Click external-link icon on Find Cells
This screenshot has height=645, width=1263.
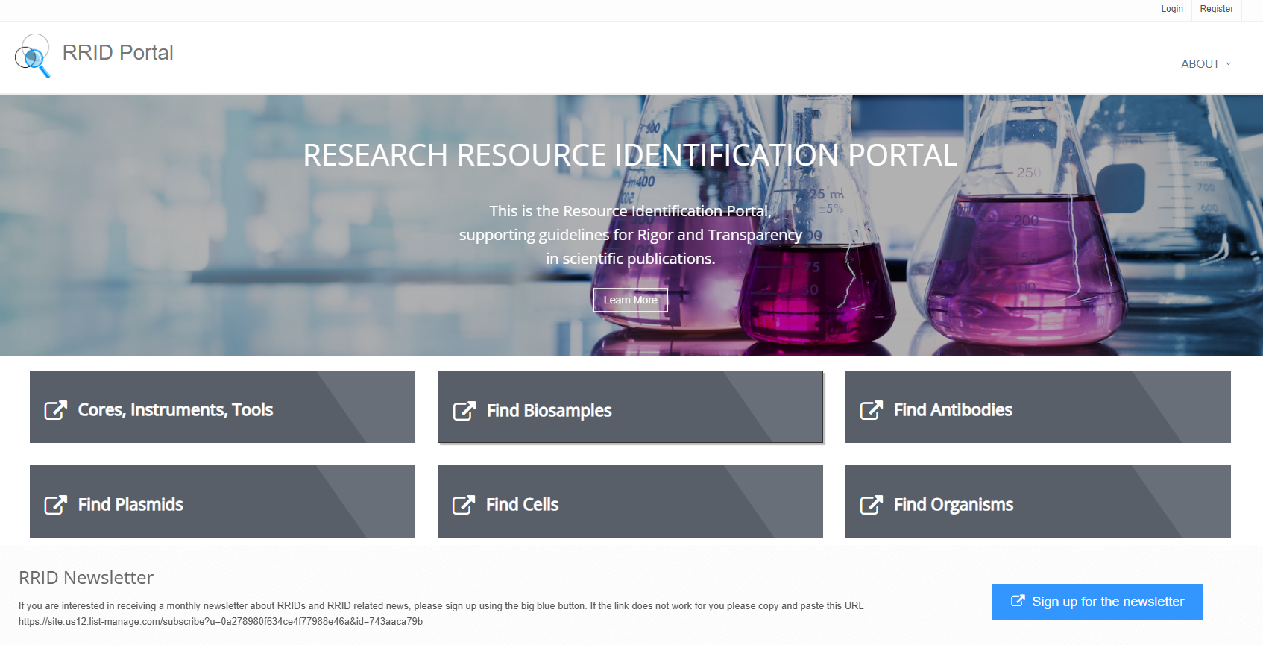click(464, 505)
